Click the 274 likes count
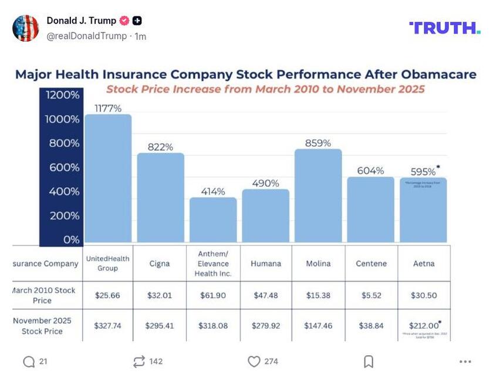Image resolution: width=493 pixels, height=381 pixels. (271, 362)
